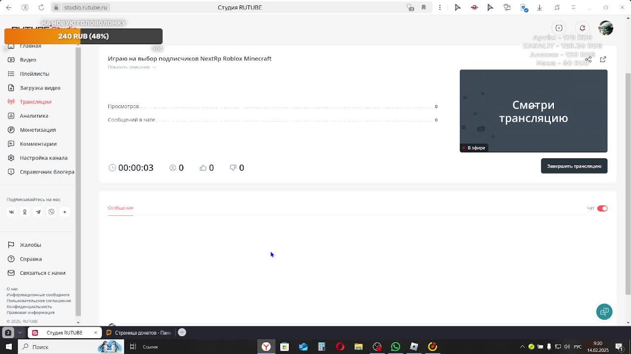Select the Сообщения tab
Image resolution: width=631 pixels, height=354 pixels.
(x=120, y=207)
